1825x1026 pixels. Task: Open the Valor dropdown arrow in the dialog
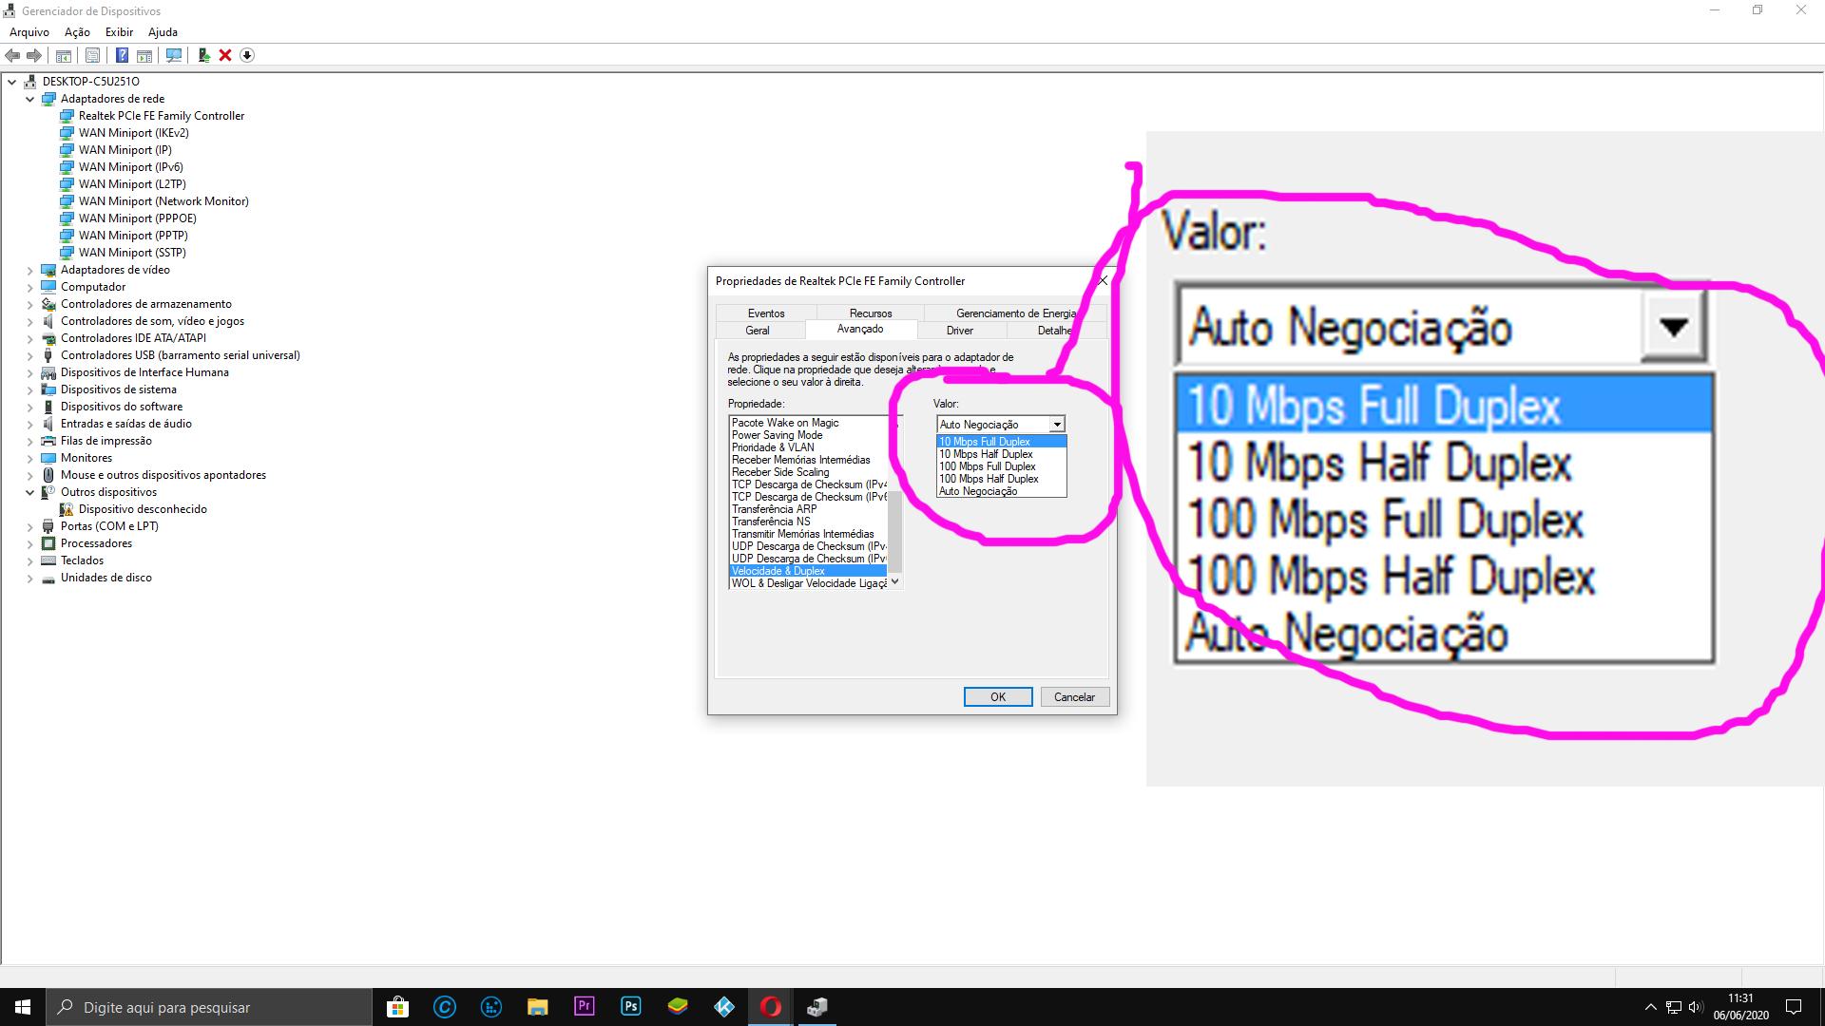1057,425
